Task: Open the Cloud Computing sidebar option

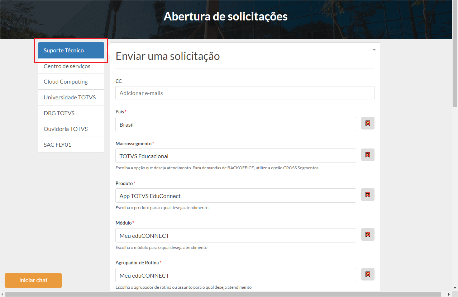Action: (71, 82)
